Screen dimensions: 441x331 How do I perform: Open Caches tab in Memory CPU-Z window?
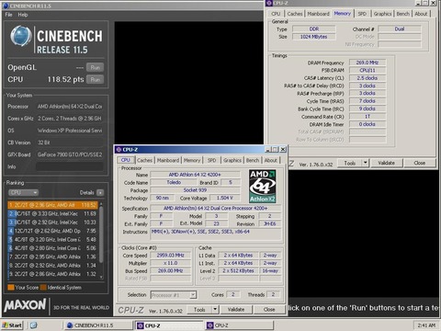[x=295, y=14]
